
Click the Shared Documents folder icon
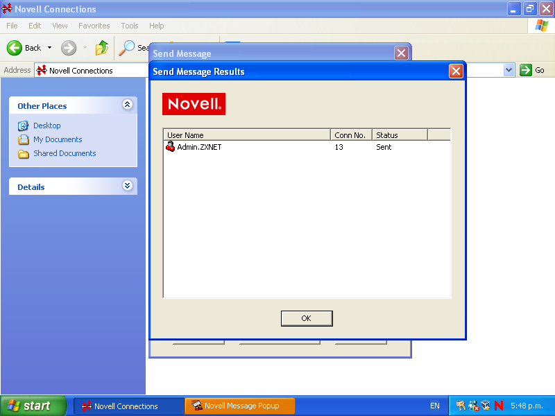24,153
